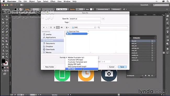Open Preferences from control bar
The image size is (170, 96).
click(116, 9)
